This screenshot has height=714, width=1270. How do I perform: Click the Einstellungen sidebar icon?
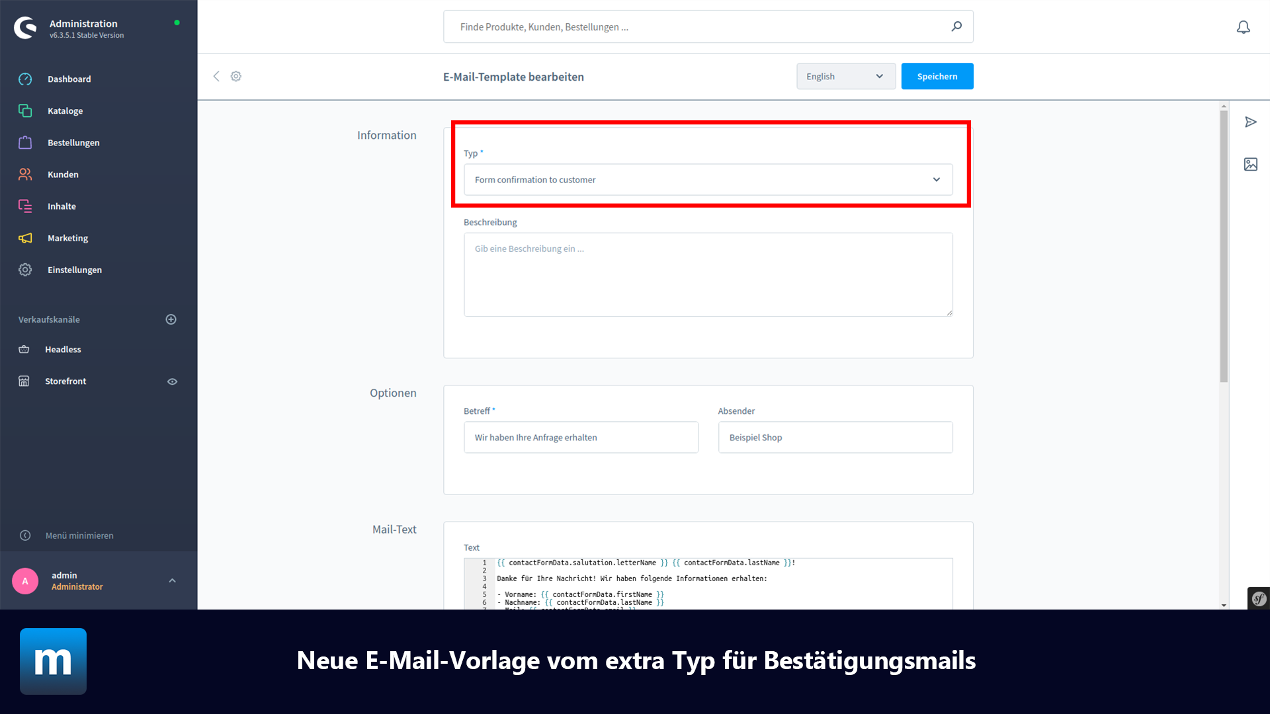[x=26, y=269]
